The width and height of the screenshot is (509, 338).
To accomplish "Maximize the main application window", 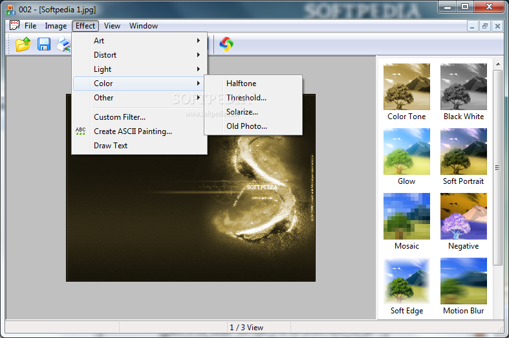I will click(465, 7).
